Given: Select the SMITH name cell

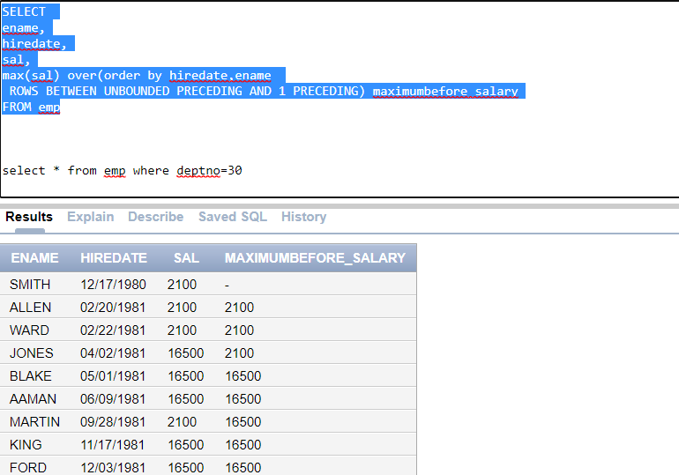Looking at the screenshot, I should tap(30, 285).
